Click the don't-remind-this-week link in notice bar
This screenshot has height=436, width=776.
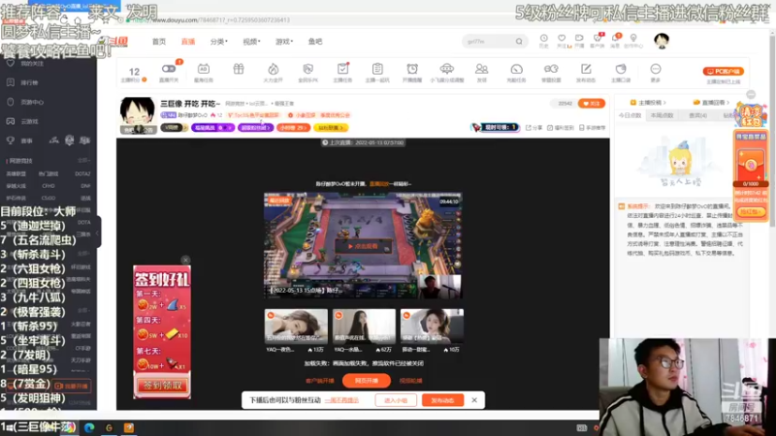(x=341, y=400)
